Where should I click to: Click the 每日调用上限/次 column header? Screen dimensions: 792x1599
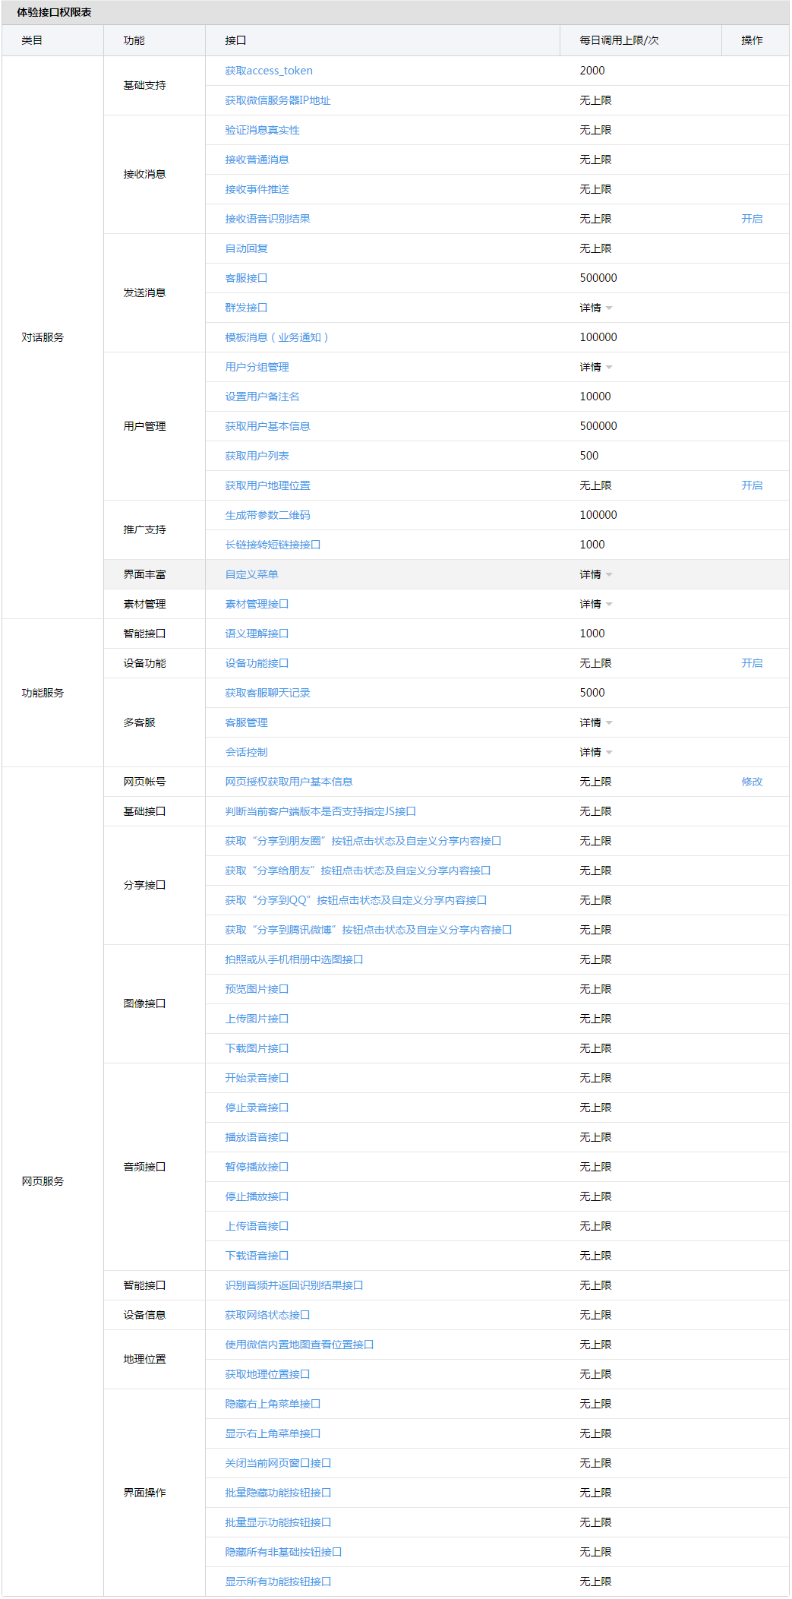(x=619, y=40)
